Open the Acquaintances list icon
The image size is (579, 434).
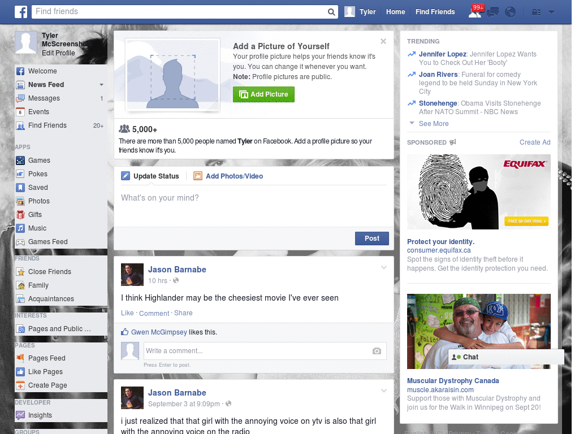[20, 299]
